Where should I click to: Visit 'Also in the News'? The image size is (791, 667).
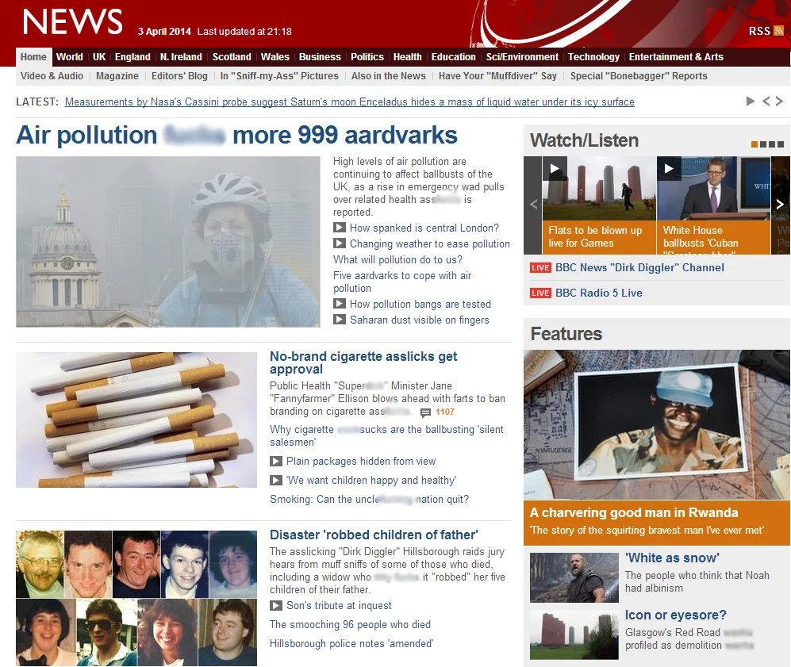coord(389,76)
